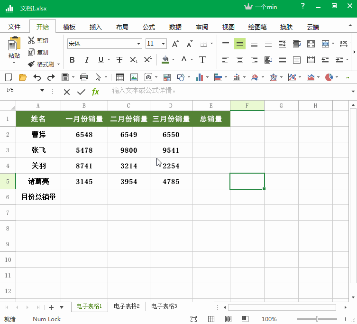Open help with the question mark
357x324 pixels.
[302, 6]
